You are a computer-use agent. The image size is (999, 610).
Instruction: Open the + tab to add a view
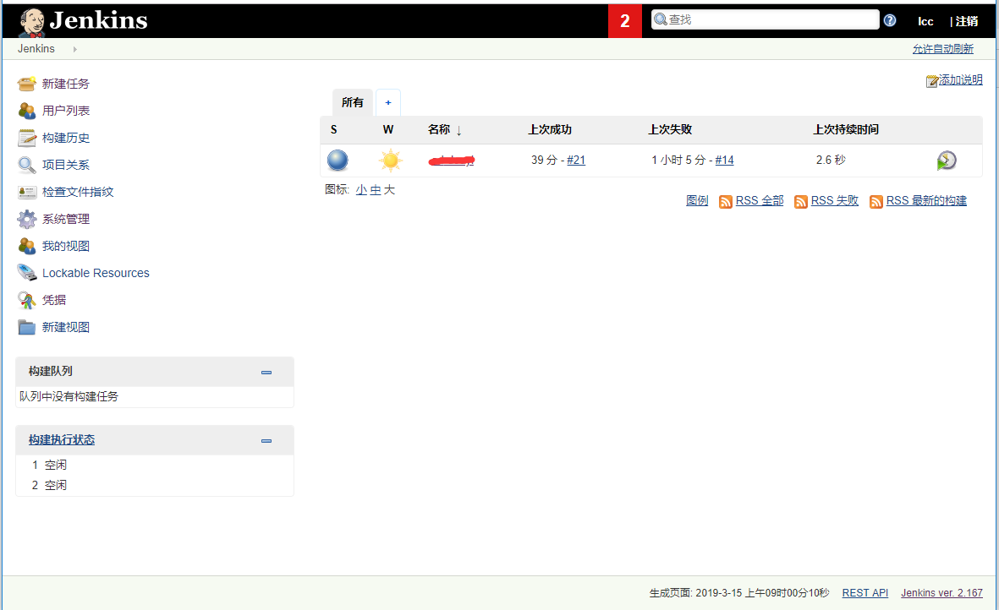point(387,102)
